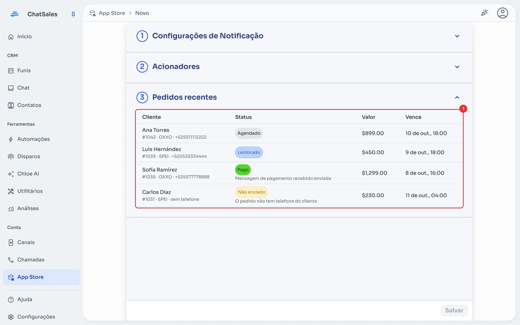Click the Novo breadcrumb

click(142, 13)
